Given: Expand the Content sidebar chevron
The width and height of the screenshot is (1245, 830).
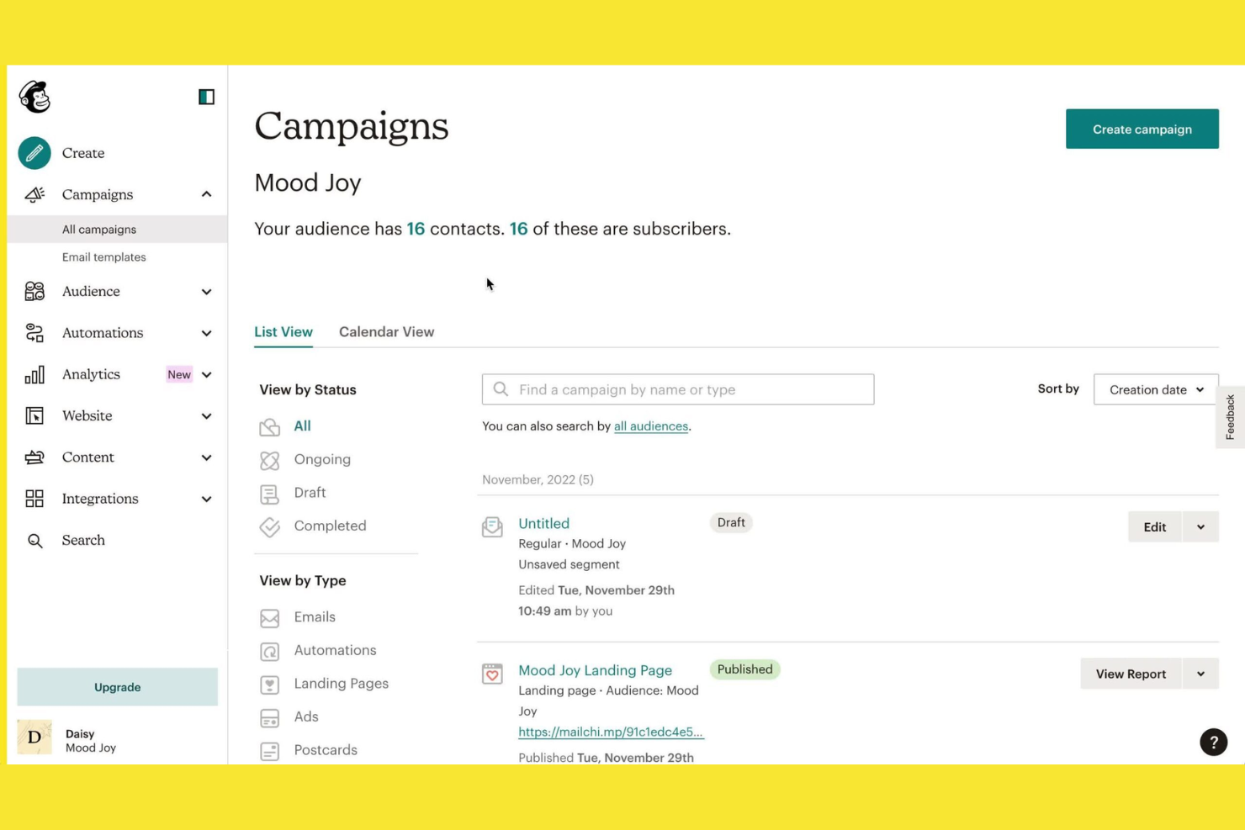Looking at the screenshot, I should tap(206, 457).
